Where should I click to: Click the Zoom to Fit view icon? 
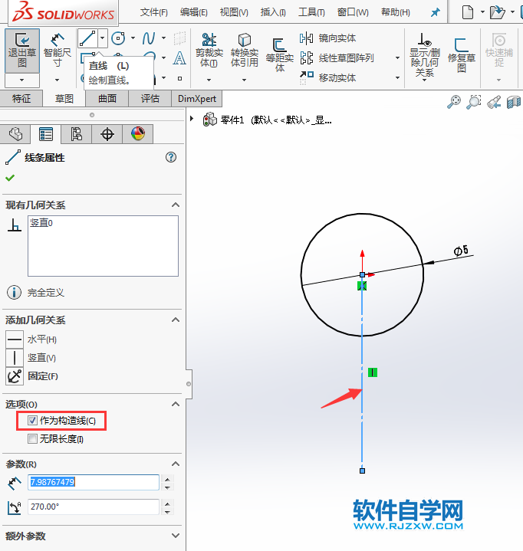point(454,102)
